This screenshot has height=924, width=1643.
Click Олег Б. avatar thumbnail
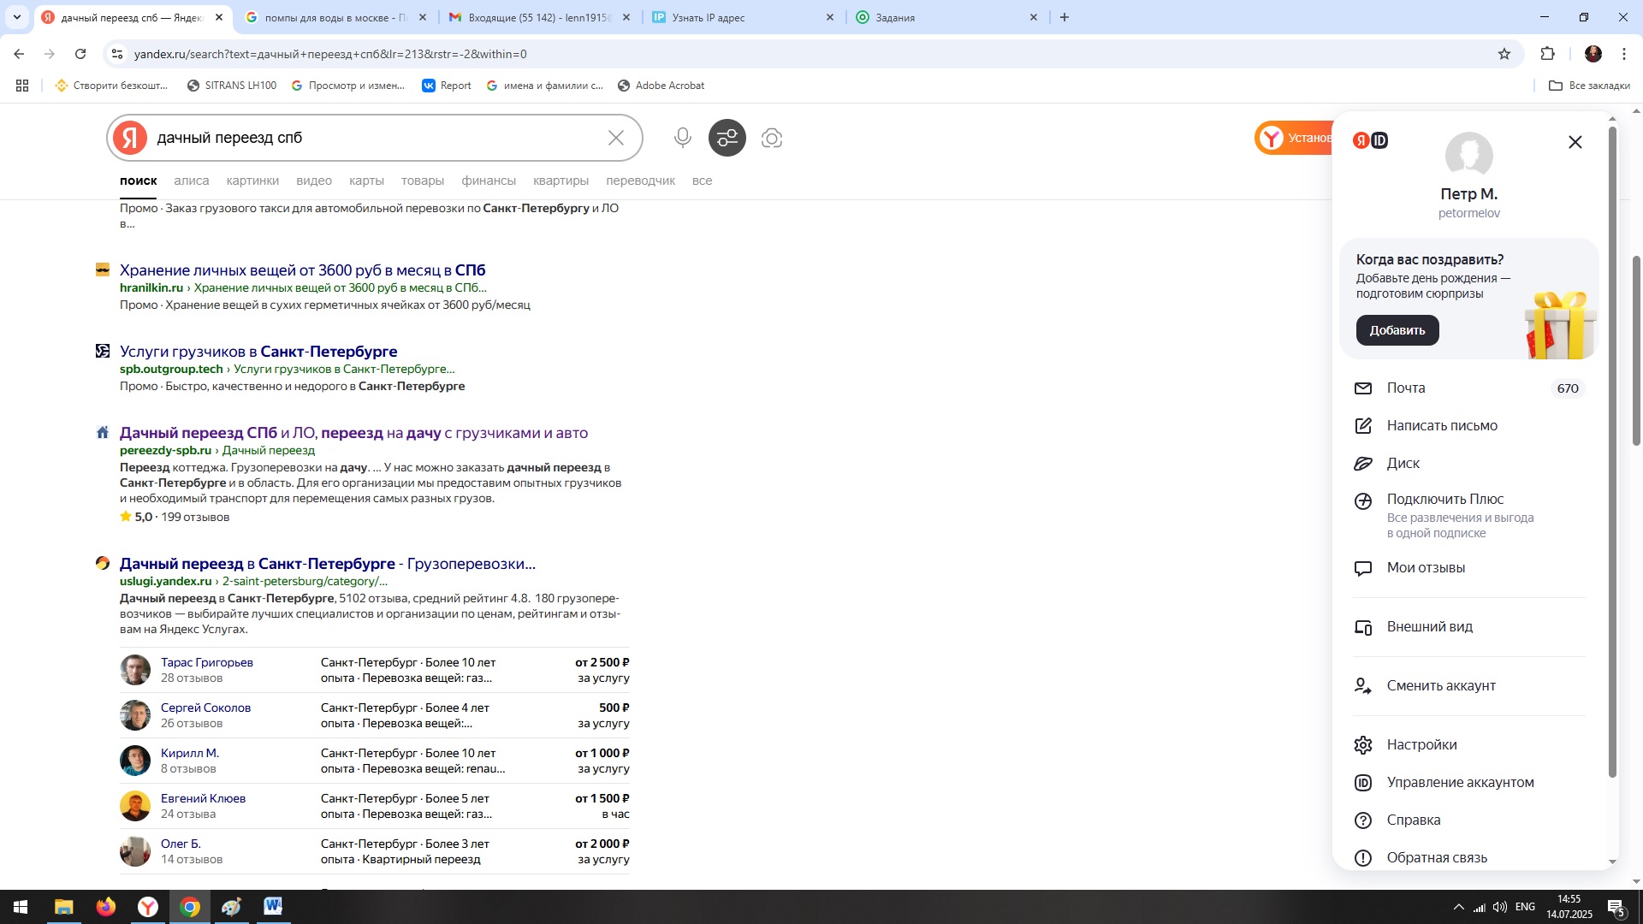135,851
